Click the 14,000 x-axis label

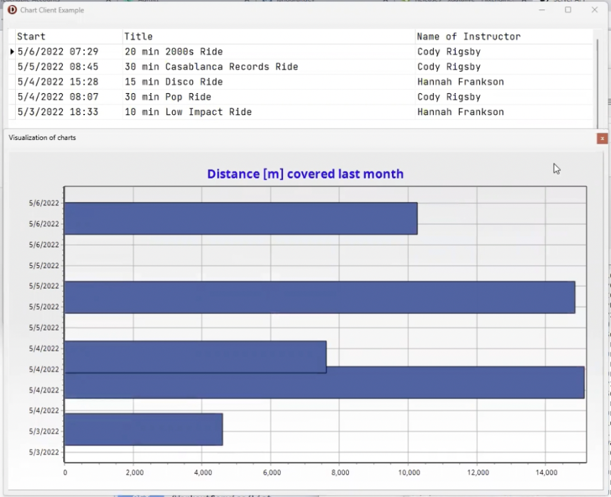click(x=546, y=472)
